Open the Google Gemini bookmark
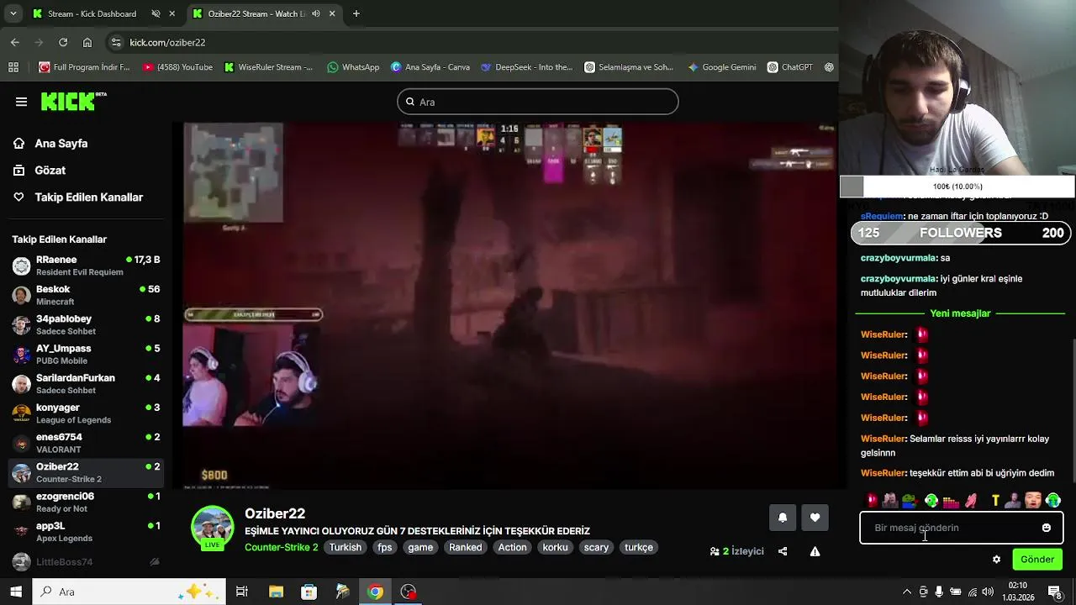The width and height of the screenshot is (1076, 605). pyautogui.click(x=721, y=67)
